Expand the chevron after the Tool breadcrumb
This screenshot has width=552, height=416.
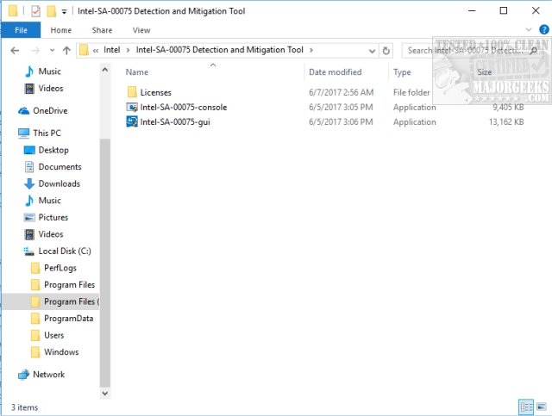pos(311,50)
